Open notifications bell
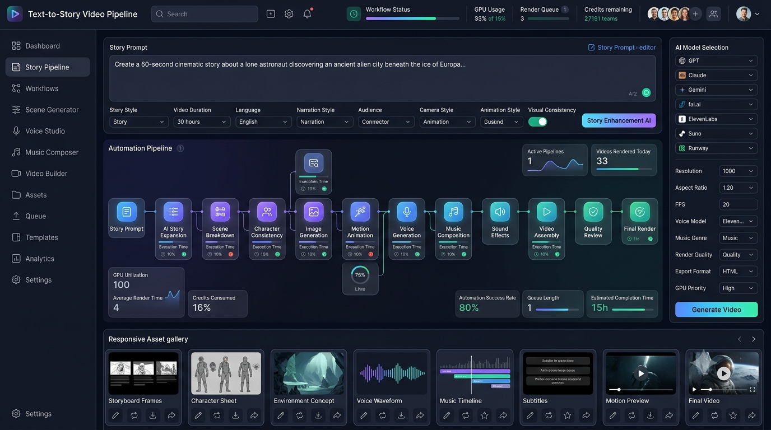This screenshot has height=430, width=771. click(307, 14)
